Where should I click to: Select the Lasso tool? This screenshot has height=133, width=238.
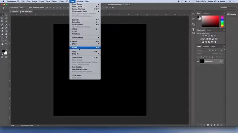pos(2,18)
